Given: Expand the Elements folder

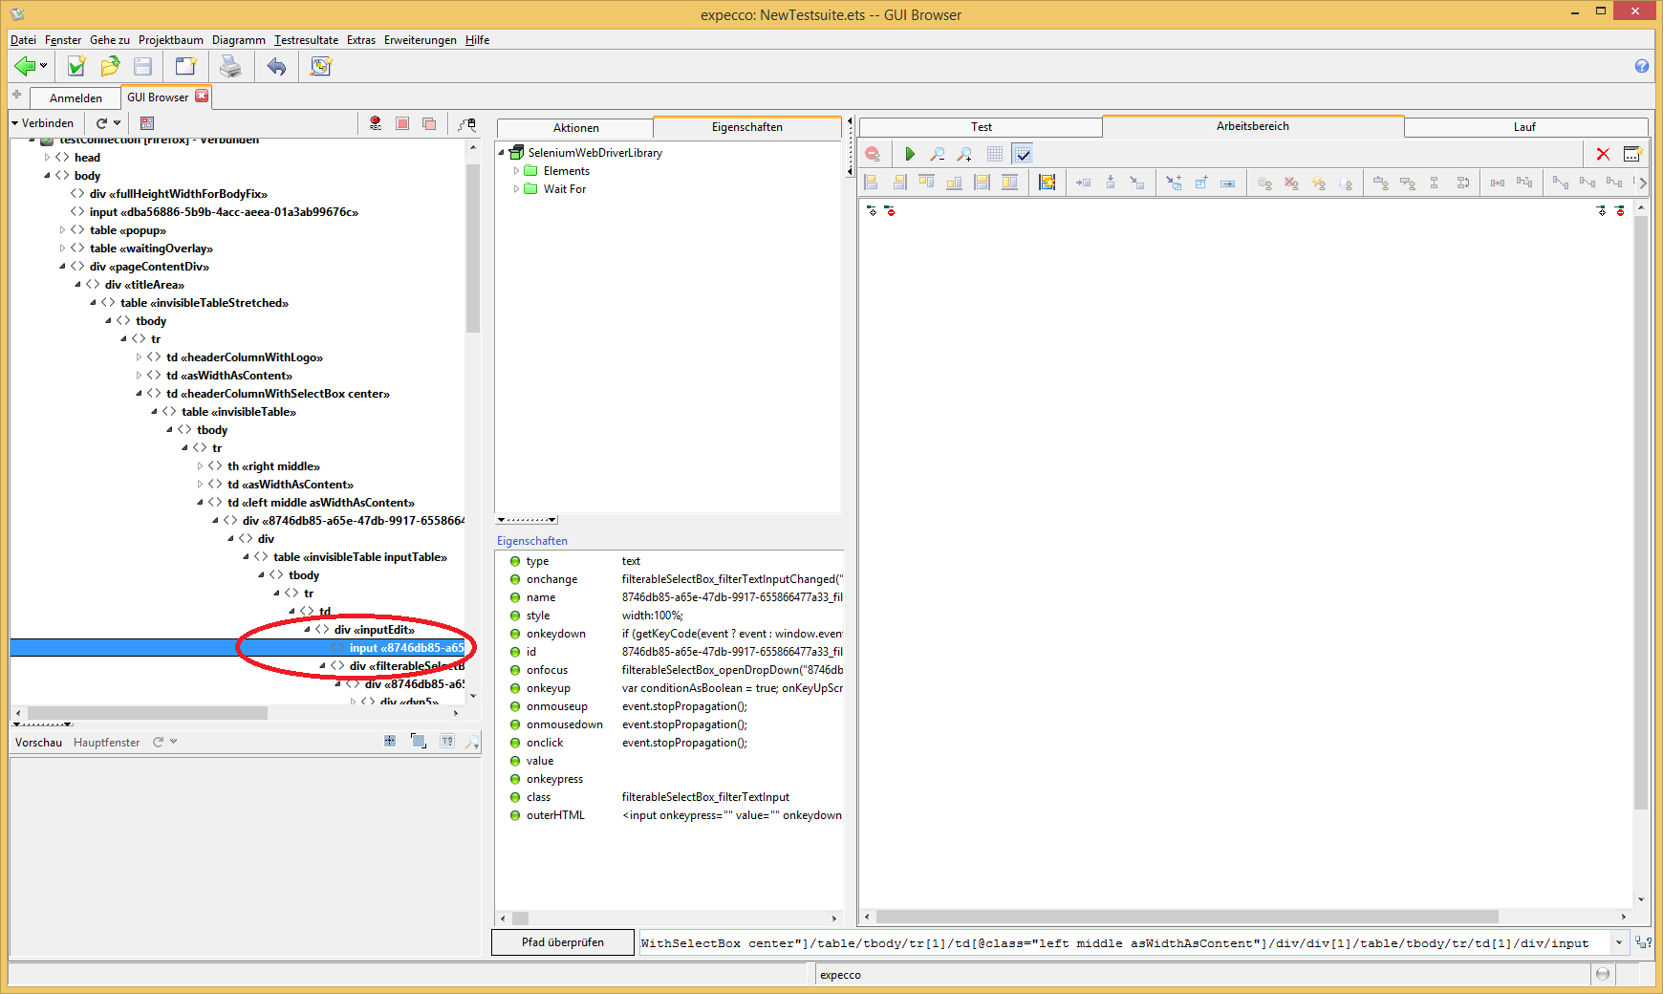Looking at the screenshot, I should (x=517, y=171).
